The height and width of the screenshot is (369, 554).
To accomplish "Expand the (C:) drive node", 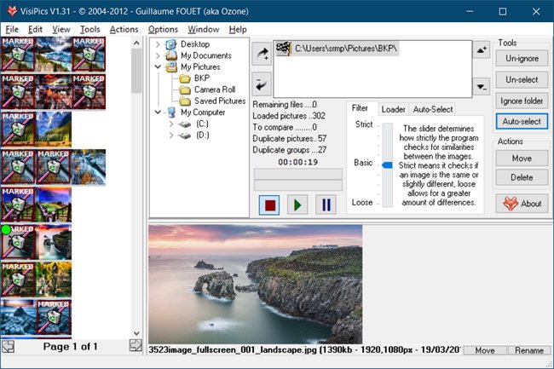I will tap(172, 124).
